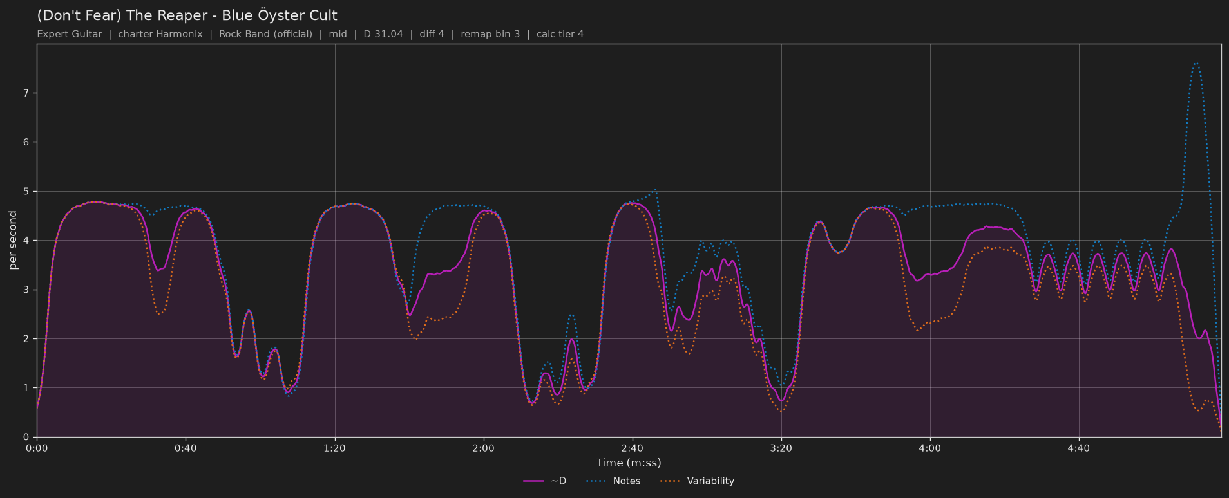Click the "2:40" x-axis tick label

[x=632, y=448]
